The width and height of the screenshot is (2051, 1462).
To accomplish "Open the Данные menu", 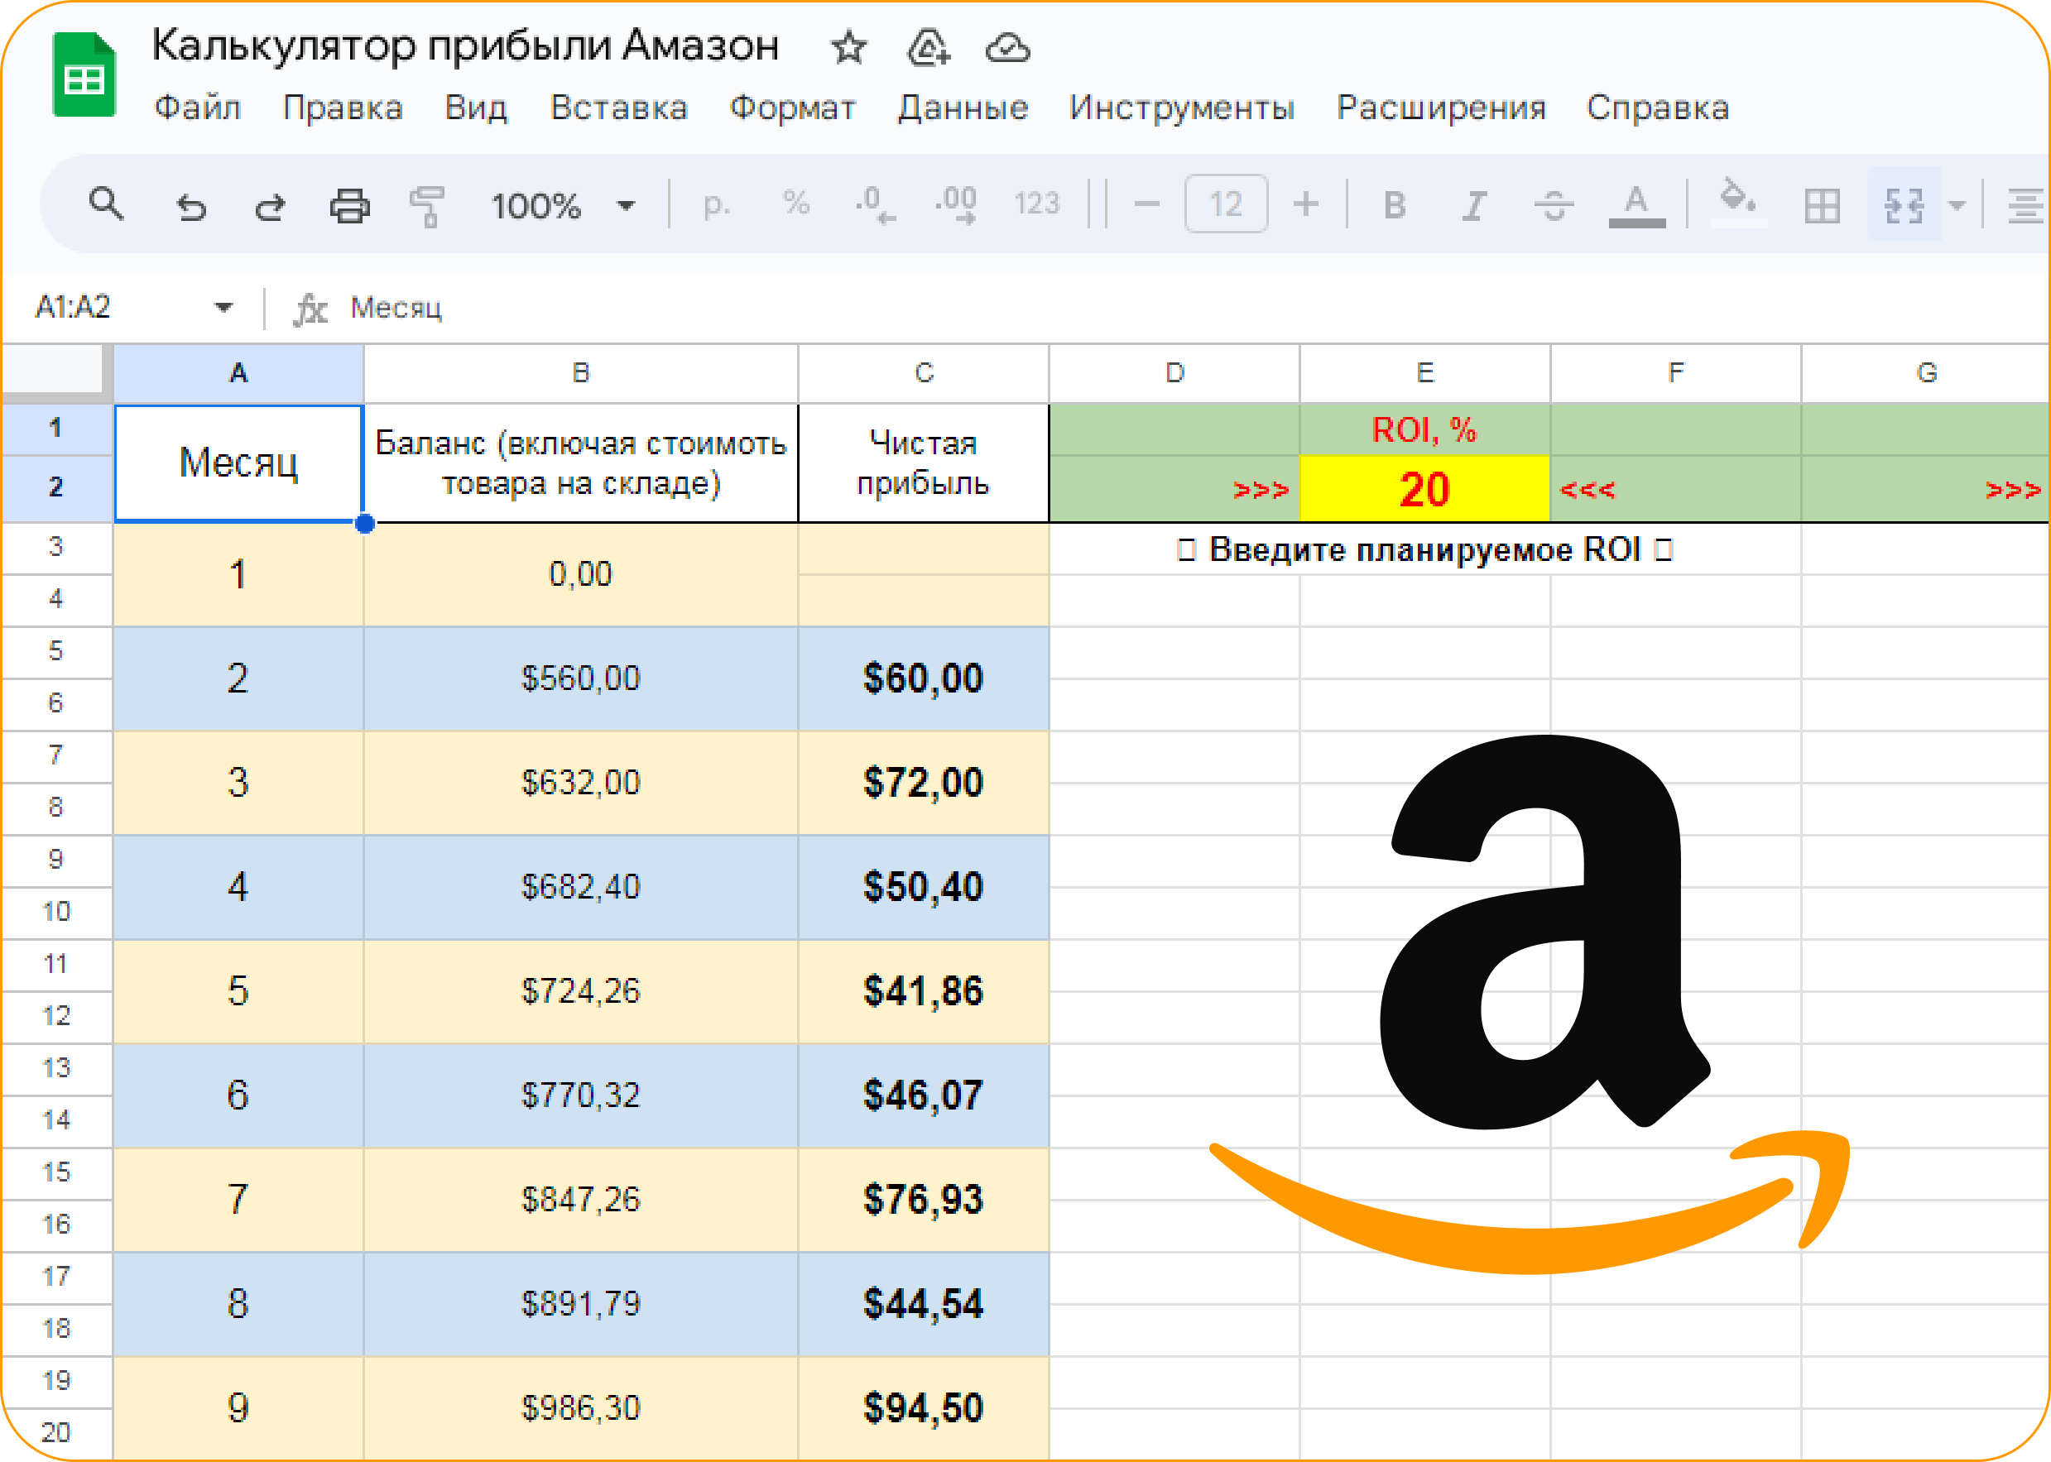I will click(x=963, y=108).
